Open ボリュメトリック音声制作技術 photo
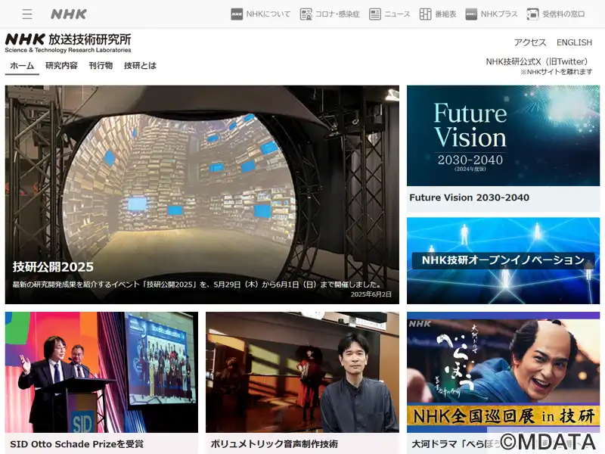Image resolution: width=605 pixels, height=454 pixels. pos(302,372)
